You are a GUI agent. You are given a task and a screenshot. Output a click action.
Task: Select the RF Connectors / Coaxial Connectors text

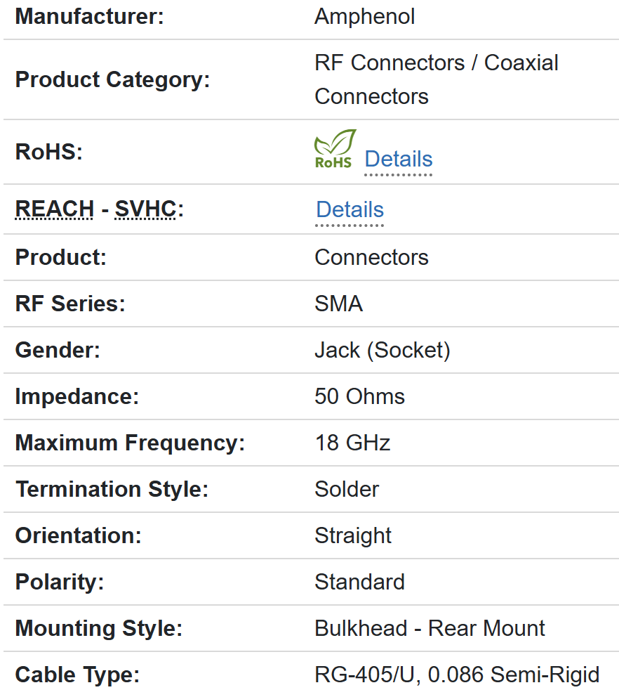pos(436,79)
